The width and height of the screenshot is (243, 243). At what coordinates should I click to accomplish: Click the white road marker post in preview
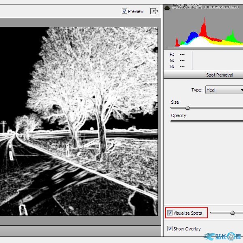(x=23, y=210)
